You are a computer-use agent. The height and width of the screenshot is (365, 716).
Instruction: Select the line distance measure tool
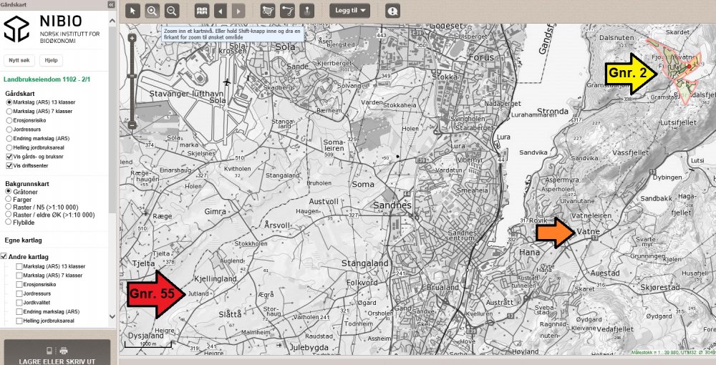pyautogui.click(x=288, y=11)
